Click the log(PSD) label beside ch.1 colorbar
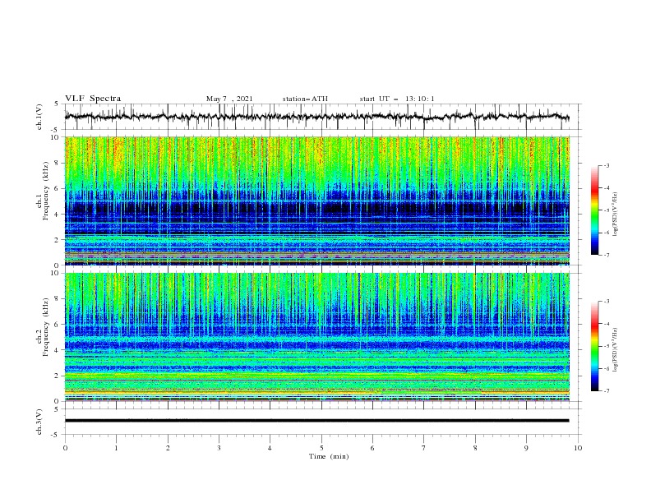The width and height of the screenshot is (651, 503). click(615, 214)
